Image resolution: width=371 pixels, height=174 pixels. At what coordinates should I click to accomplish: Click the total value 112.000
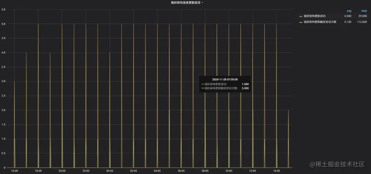coord(362,22)
